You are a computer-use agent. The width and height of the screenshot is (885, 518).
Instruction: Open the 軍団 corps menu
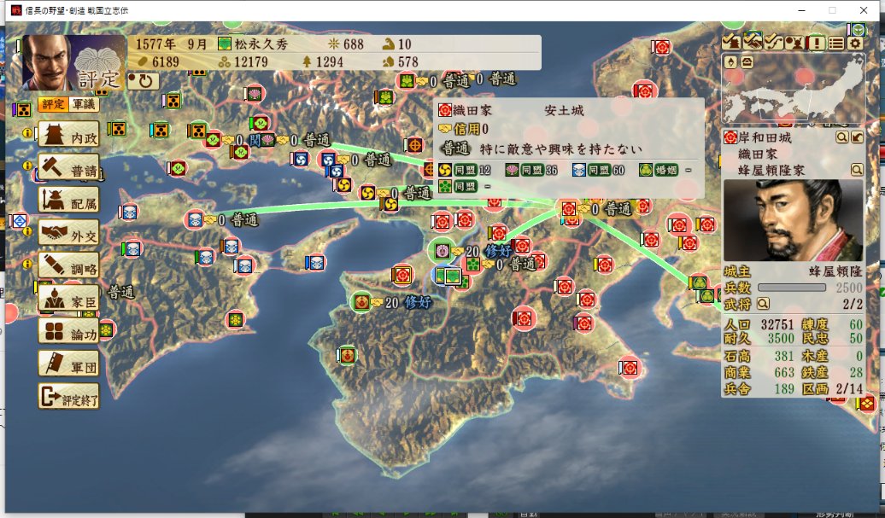[x=69, y=364]
